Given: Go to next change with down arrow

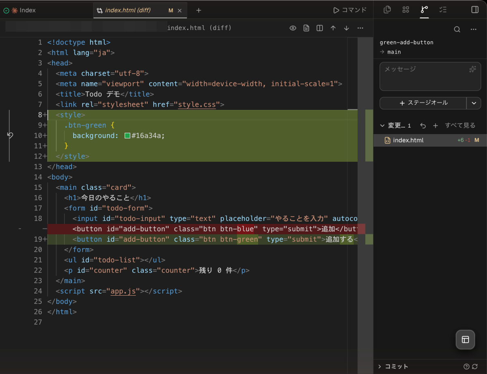Looking at the screenshot, I should point(347,28).
